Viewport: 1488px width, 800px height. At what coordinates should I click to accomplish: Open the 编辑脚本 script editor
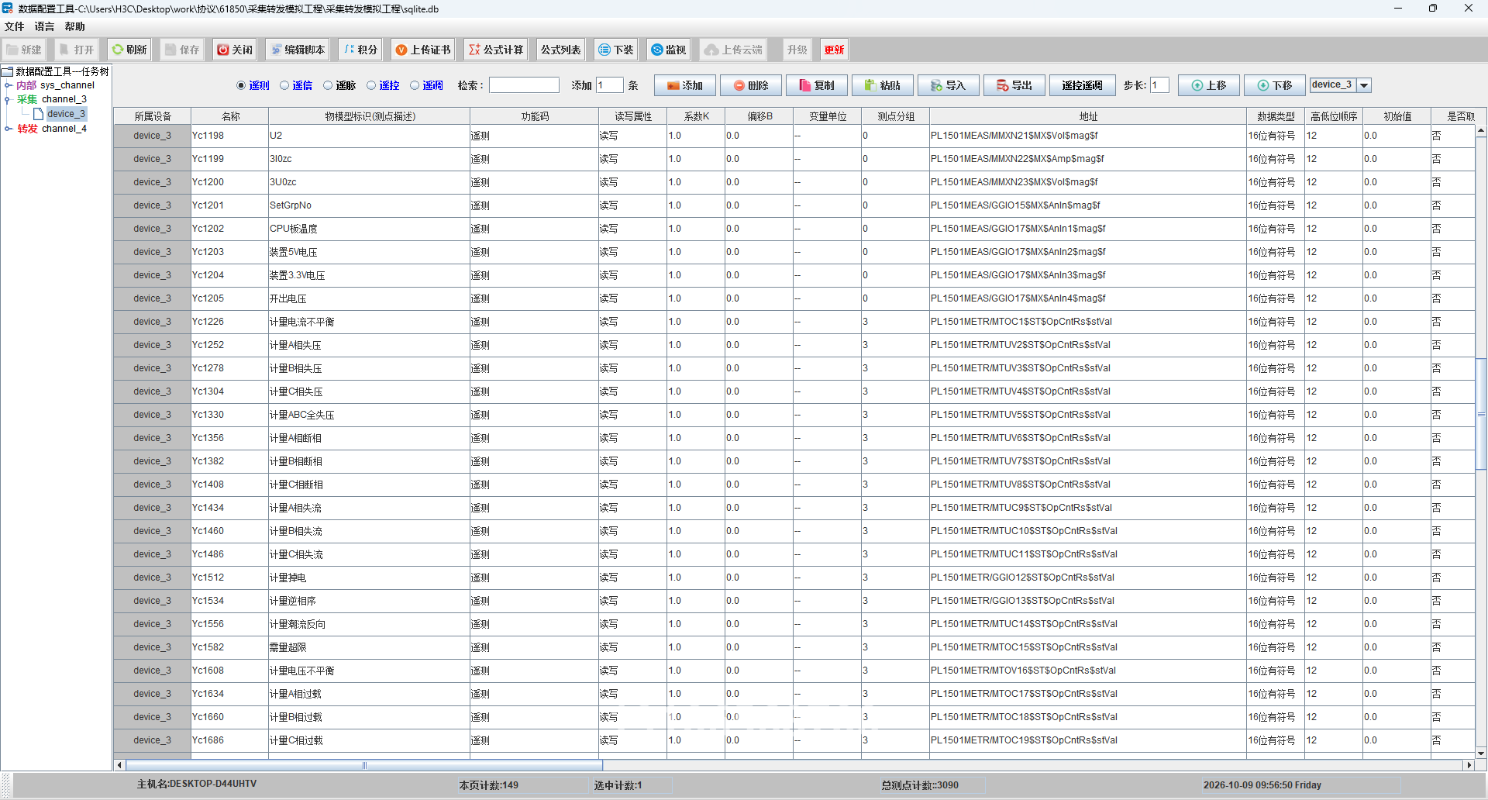(297, 50)
